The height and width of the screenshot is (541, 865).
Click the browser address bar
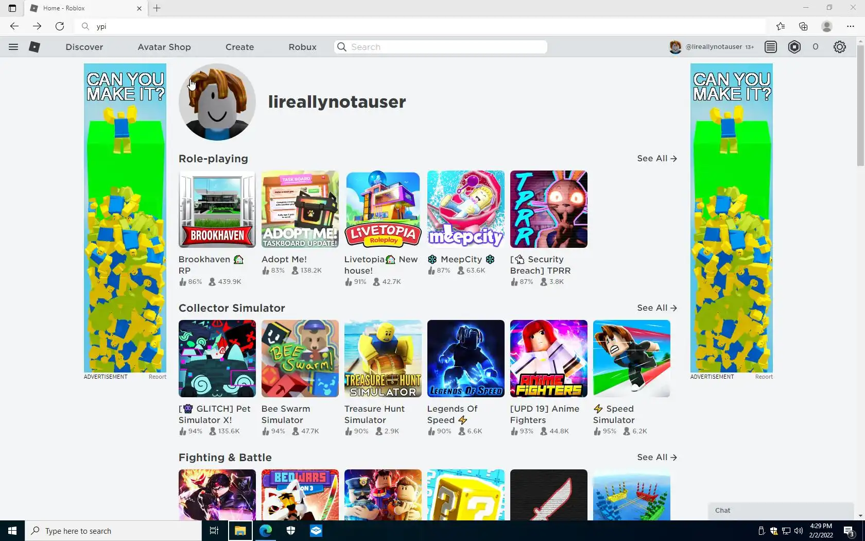coord(420,26)
